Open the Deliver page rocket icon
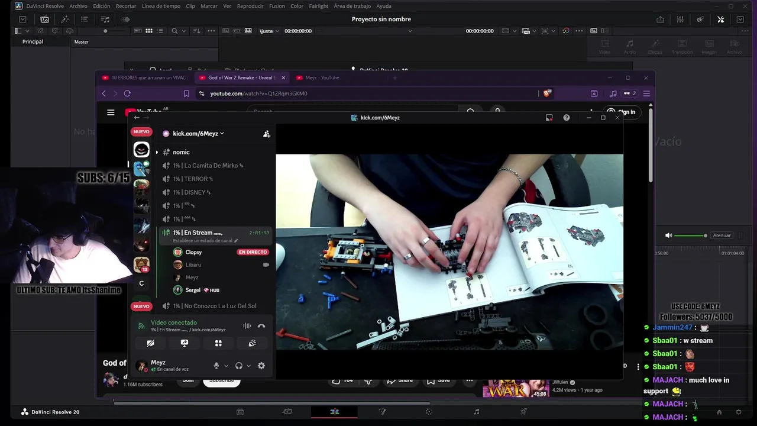Image resolution: width=757 pixels, height=426 pixels. coord(523,412)
